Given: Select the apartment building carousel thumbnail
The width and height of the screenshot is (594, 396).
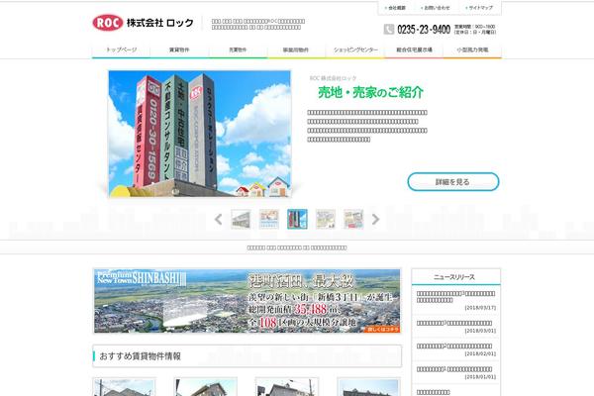Looking at the screenshot, I should pyautogui.click(x=241, y=219).
